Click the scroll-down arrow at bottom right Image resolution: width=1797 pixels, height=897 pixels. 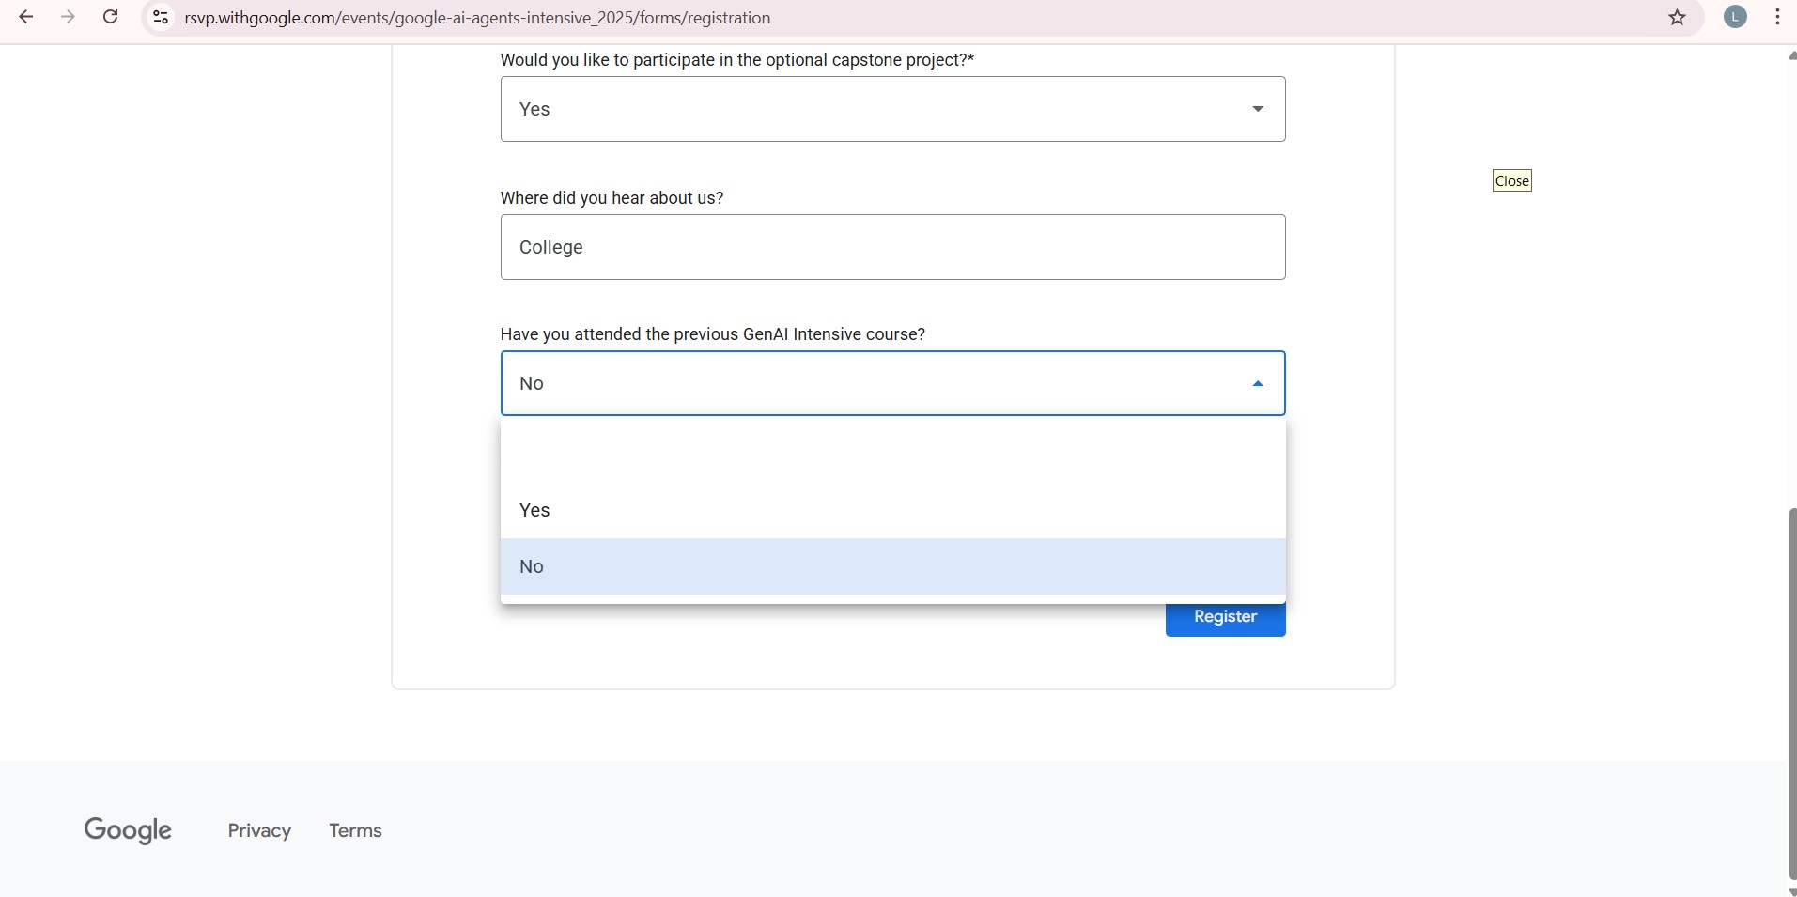click(x=1790, y=889)
